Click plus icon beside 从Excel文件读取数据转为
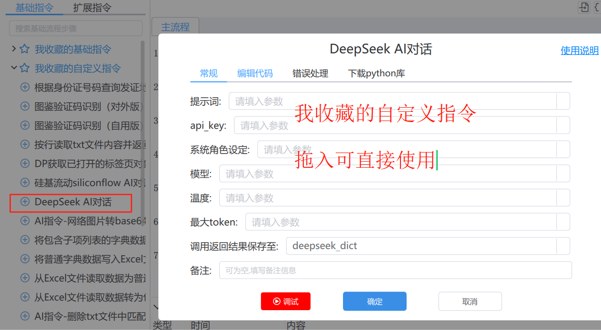601x330 pixels. [25, 297]
